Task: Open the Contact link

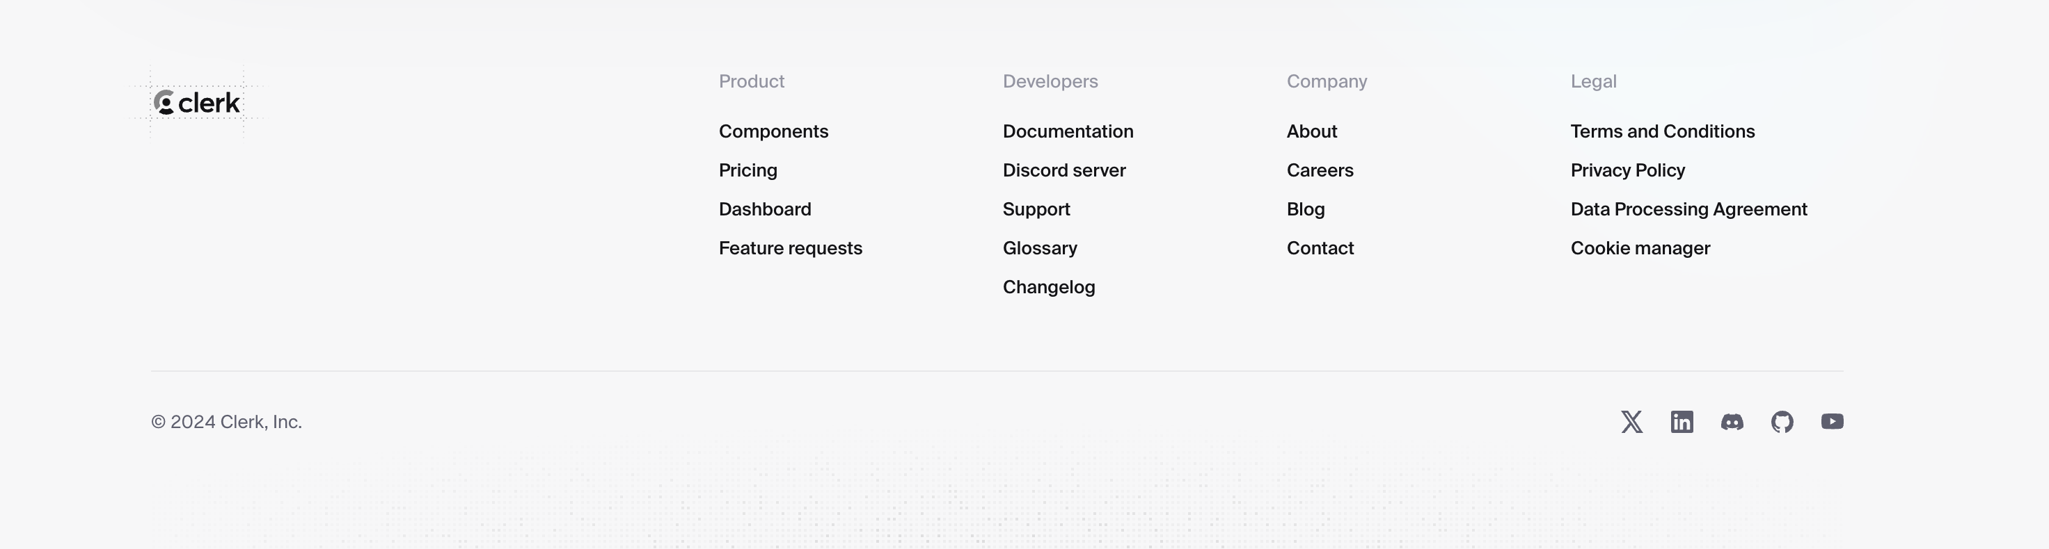Action: [x=1320, y=249]
